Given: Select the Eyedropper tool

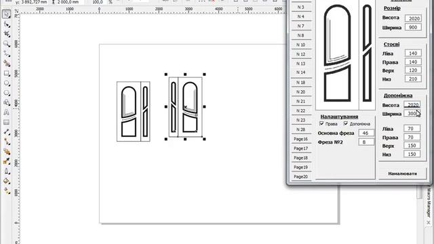Looking at the screenshot, I should 6,161.
